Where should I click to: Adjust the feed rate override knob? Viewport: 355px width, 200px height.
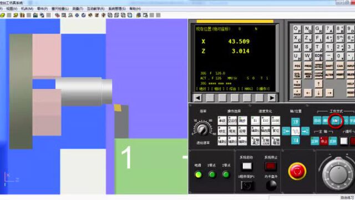point(203,129)
